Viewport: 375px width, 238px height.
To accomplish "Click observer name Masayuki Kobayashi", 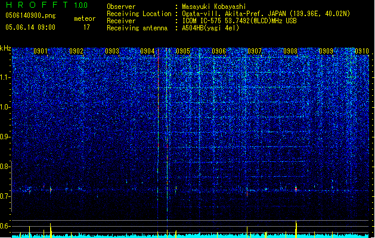I will pos(214,7).
